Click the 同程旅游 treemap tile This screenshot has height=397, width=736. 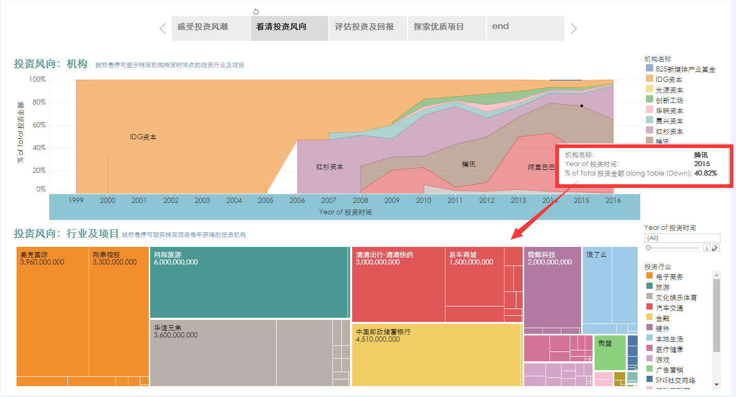click(249, 282)
